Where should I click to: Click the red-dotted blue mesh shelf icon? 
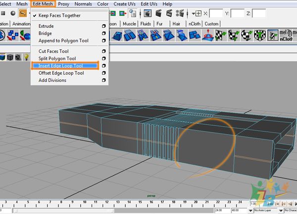(x=156, y=36)
